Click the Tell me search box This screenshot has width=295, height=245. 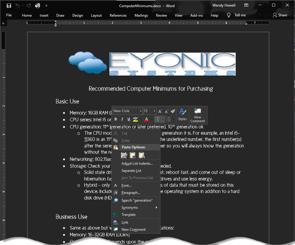(236, 15)
